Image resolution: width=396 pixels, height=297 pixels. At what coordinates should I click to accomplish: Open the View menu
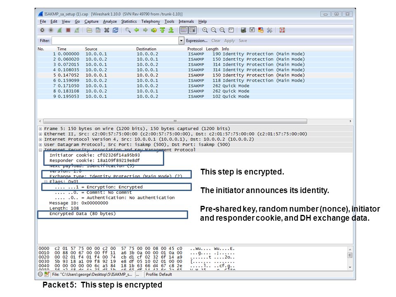(x=66, y=21)
